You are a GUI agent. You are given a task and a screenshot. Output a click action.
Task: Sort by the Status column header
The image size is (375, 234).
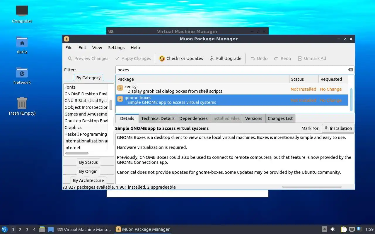click(x=304, y=79)
